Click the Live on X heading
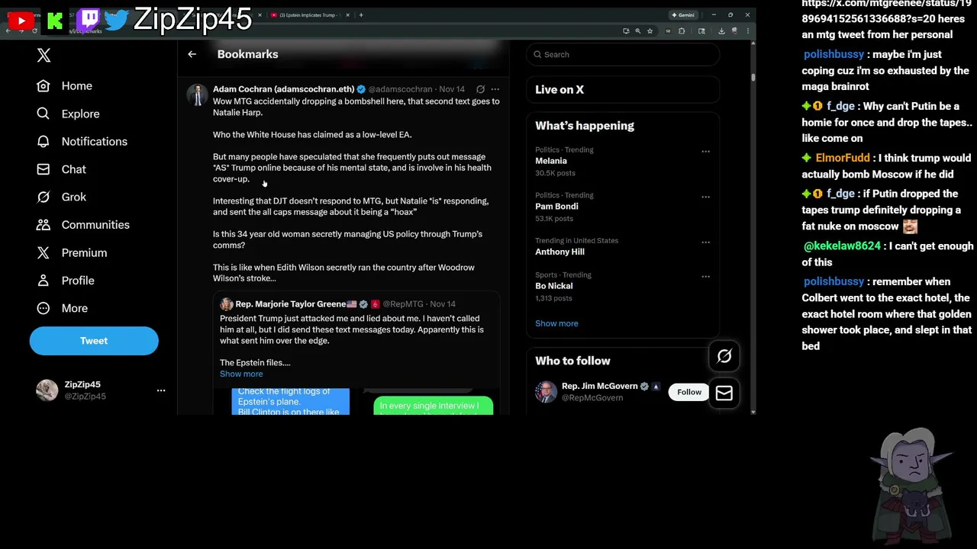977x549 pixels. tap(559, 89)
